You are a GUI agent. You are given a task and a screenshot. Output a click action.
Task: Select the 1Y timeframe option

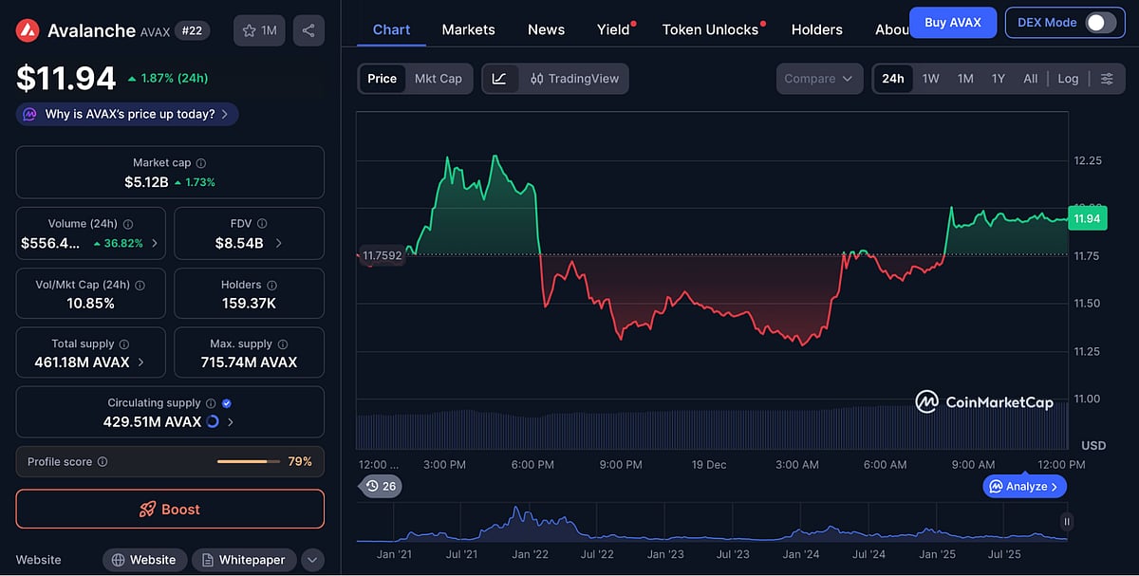(998, 79)
